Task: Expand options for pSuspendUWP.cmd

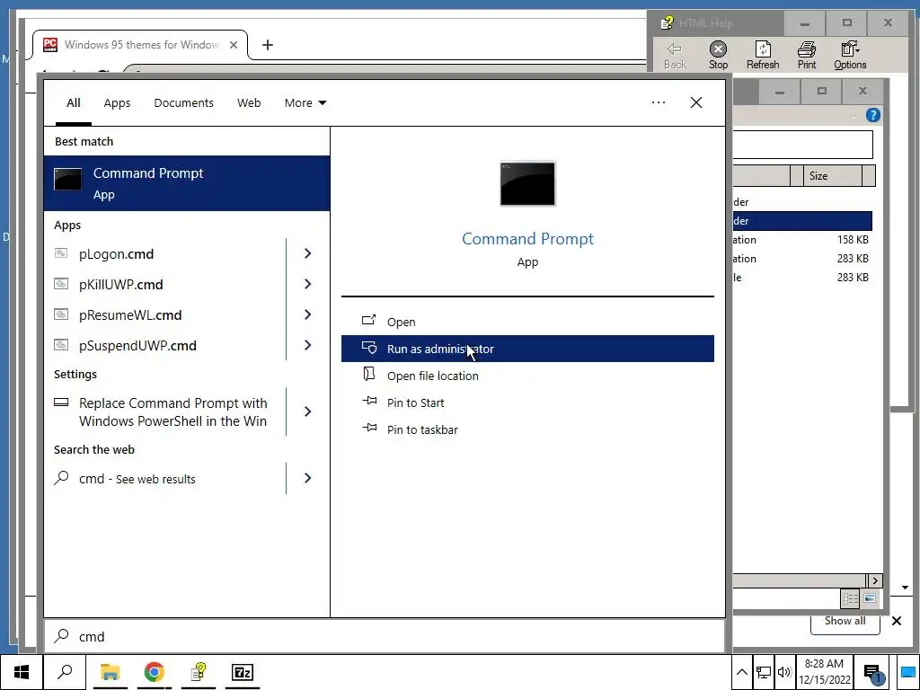Action: pos(308,345)
